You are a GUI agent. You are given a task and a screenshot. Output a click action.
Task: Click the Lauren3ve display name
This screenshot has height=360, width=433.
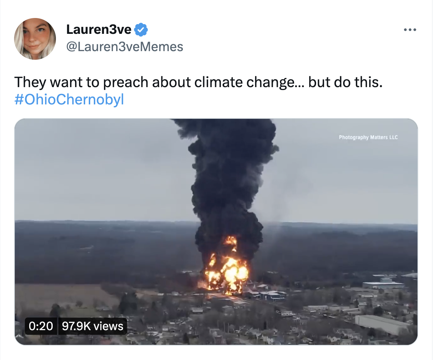(x=99, y=30)
